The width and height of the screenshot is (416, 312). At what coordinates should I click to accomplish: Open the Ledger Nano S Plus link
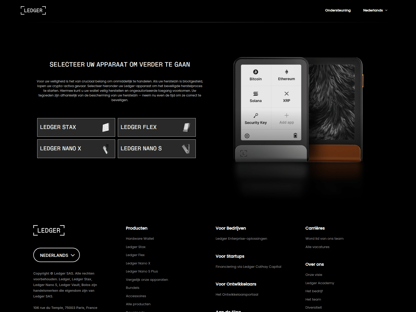click(x=142, y=271)
